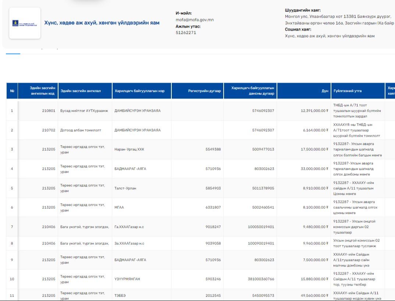Image resolution: width=395 pixels, height=301 pixels.
Task: Click the ministry logo image
Action: tap(25, 23)
